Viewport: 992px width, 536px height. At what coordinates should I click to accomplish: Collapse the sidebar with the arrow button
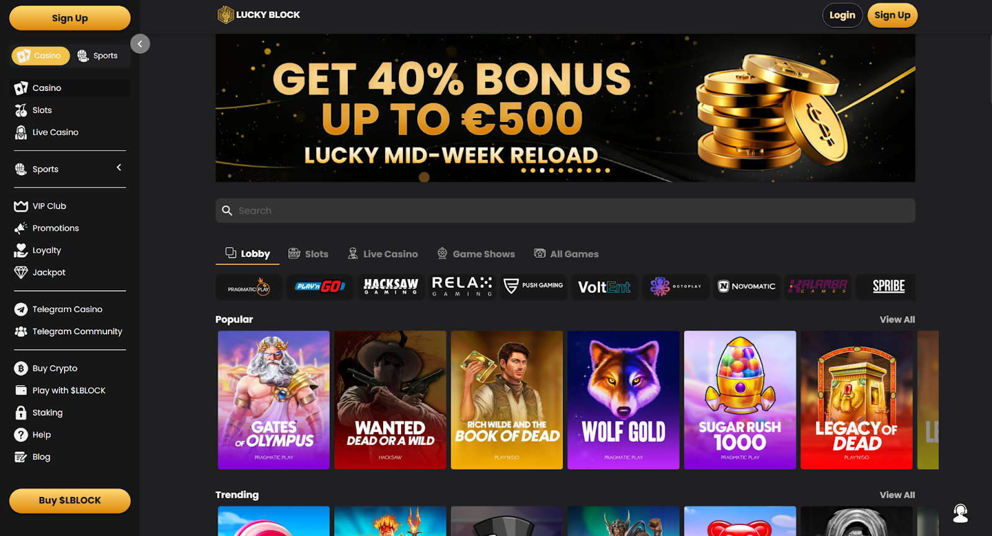140,44
